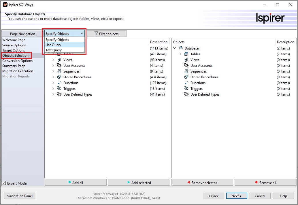
Task: Click the Stored Procedures icon in left tree
Action: click(59, 77)
